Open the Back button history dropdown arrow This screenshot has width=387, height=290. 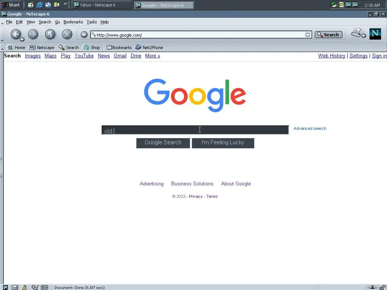[22, 39]
